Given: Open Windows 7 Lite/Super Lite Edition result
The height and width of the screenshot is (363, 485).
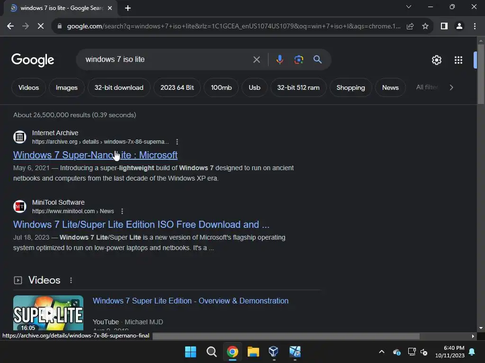Looking at the screenshot, I should [x=141, y=225].
